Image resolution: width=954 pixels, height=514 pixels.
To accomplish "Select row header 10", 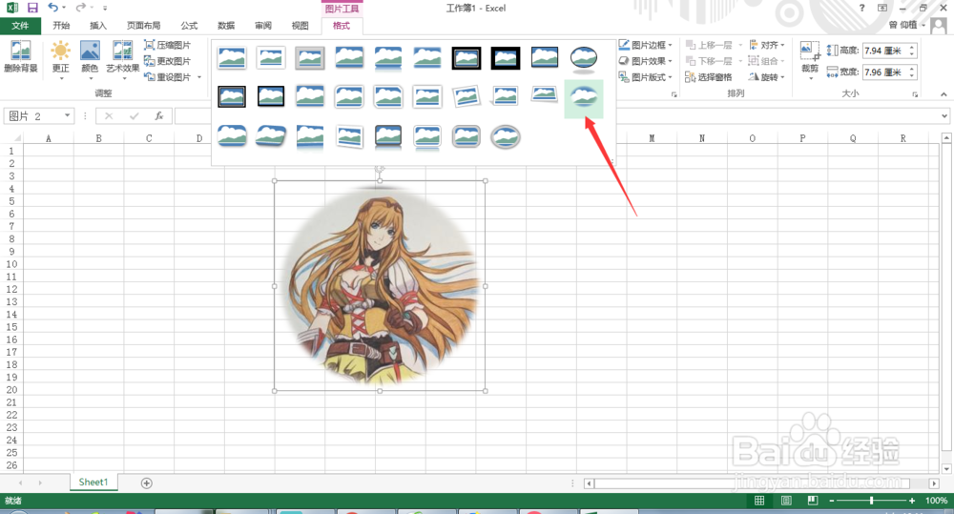I will coord(11,264).
